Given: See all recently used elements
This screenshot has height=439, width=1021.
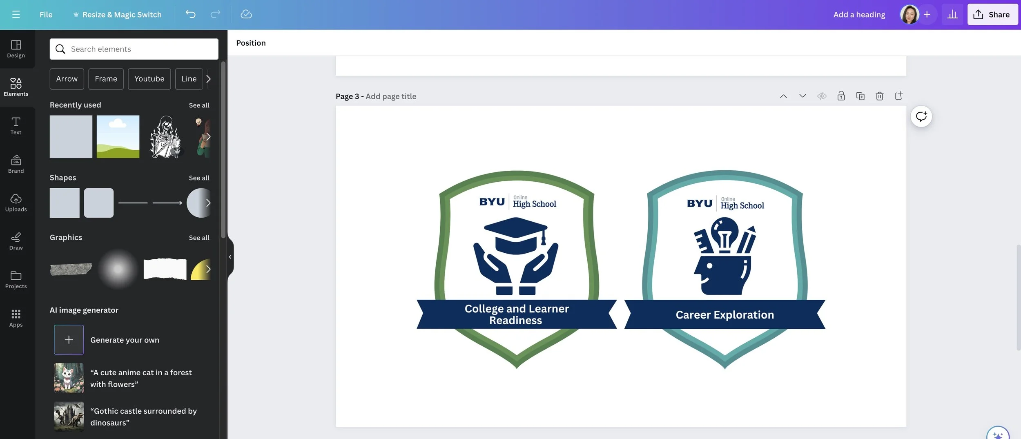Looking at the screenshot, I should 199,105.
